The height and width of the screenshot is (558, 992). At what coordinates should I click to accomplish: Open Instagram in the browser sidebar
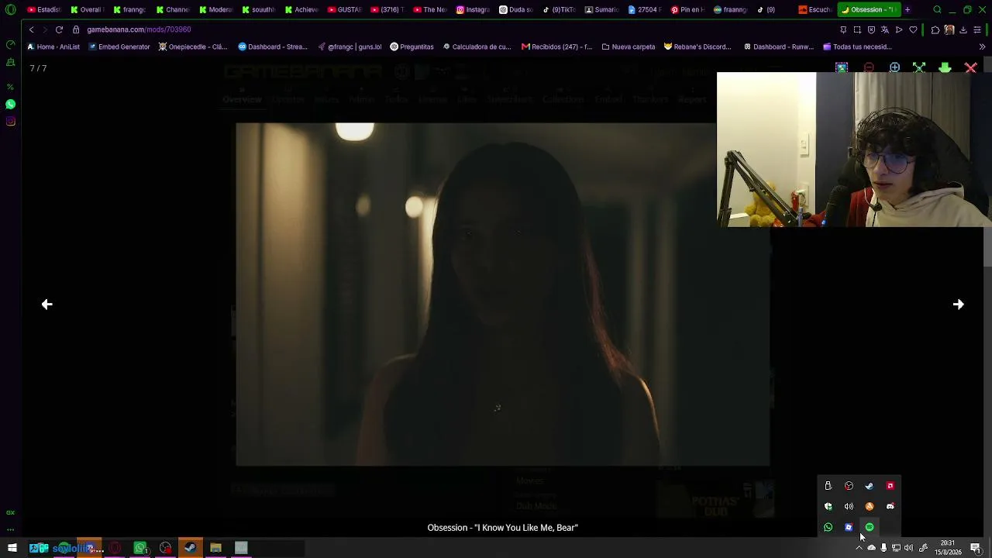(11, 121)
